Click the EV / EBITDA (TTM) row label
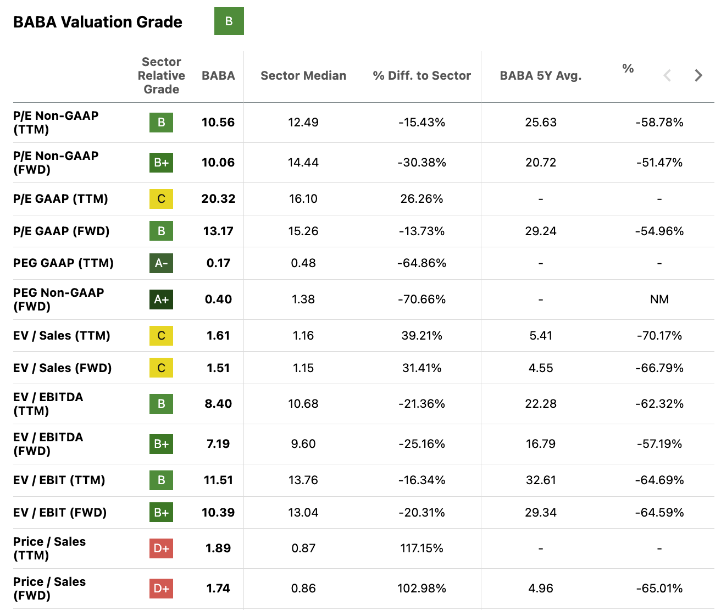This screenshot has width=721, height=610. [48, 404]
